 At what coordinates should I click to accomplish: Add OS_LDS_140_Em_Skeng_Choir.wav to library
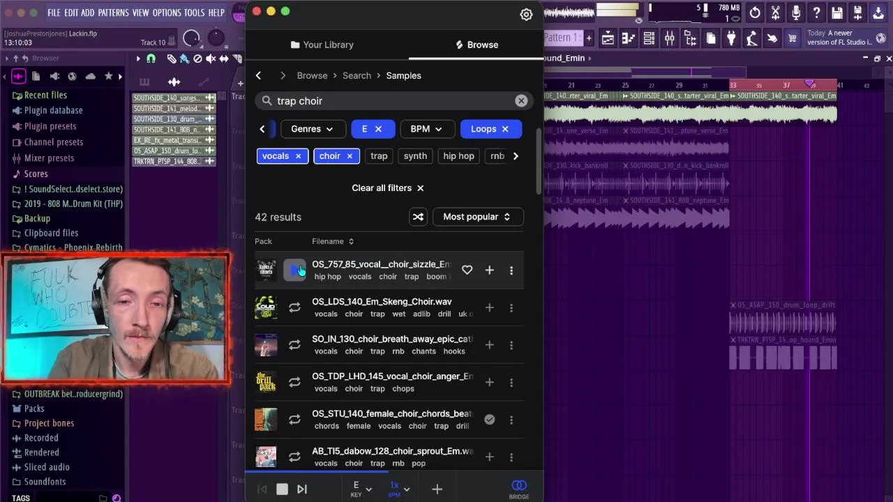pos(489,307)
